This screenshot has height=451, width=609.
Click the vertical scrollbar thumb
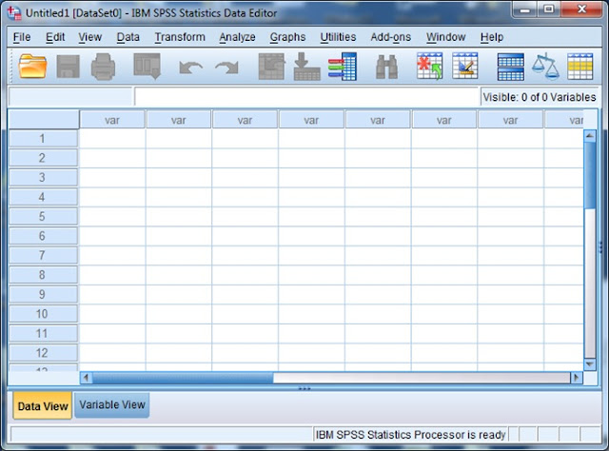coord(590,175)
